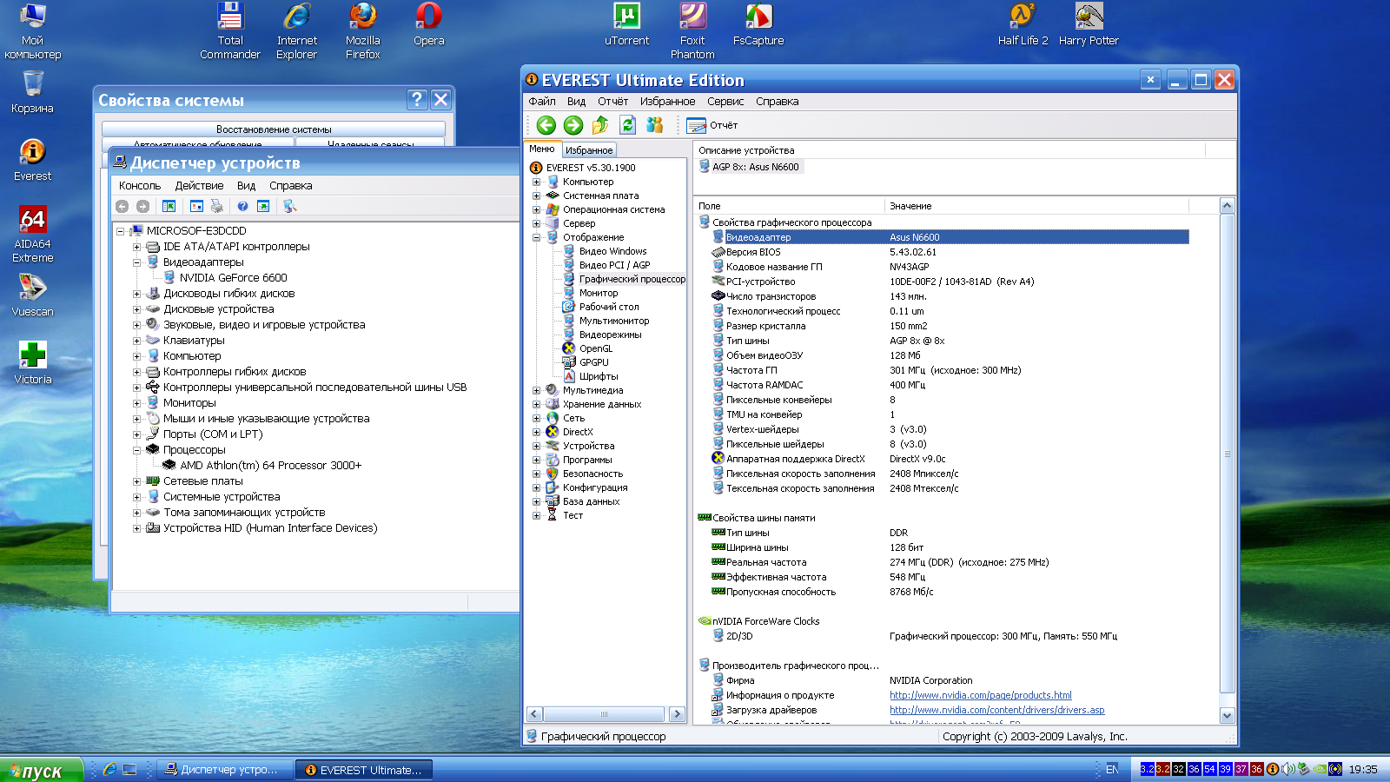Open the nvidia.com products page link
Image resolution: width=1390 pixels, height=782 pixels.
[980, 695]
